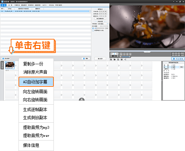Stop the video preview

(124, 54)
